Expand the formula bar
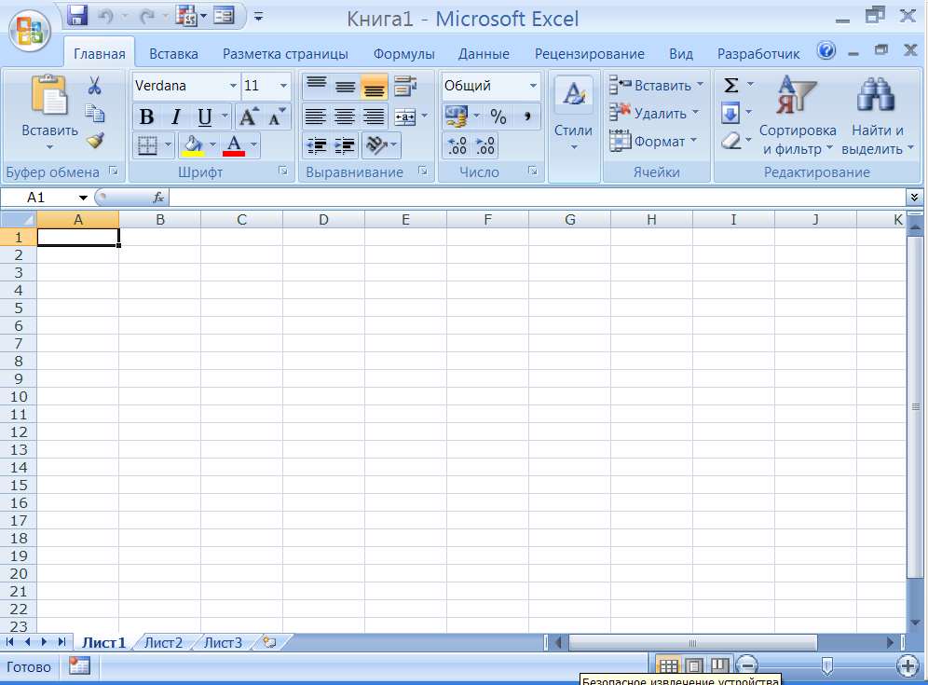 pyautogui.click(x=914, y=198)
